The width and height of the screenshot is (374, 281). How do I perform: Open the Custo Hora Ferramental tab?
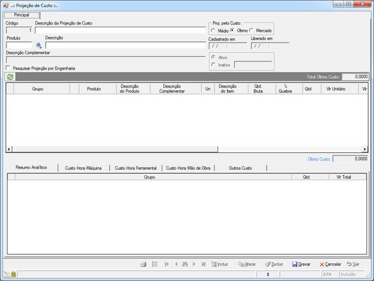(136, 168)
